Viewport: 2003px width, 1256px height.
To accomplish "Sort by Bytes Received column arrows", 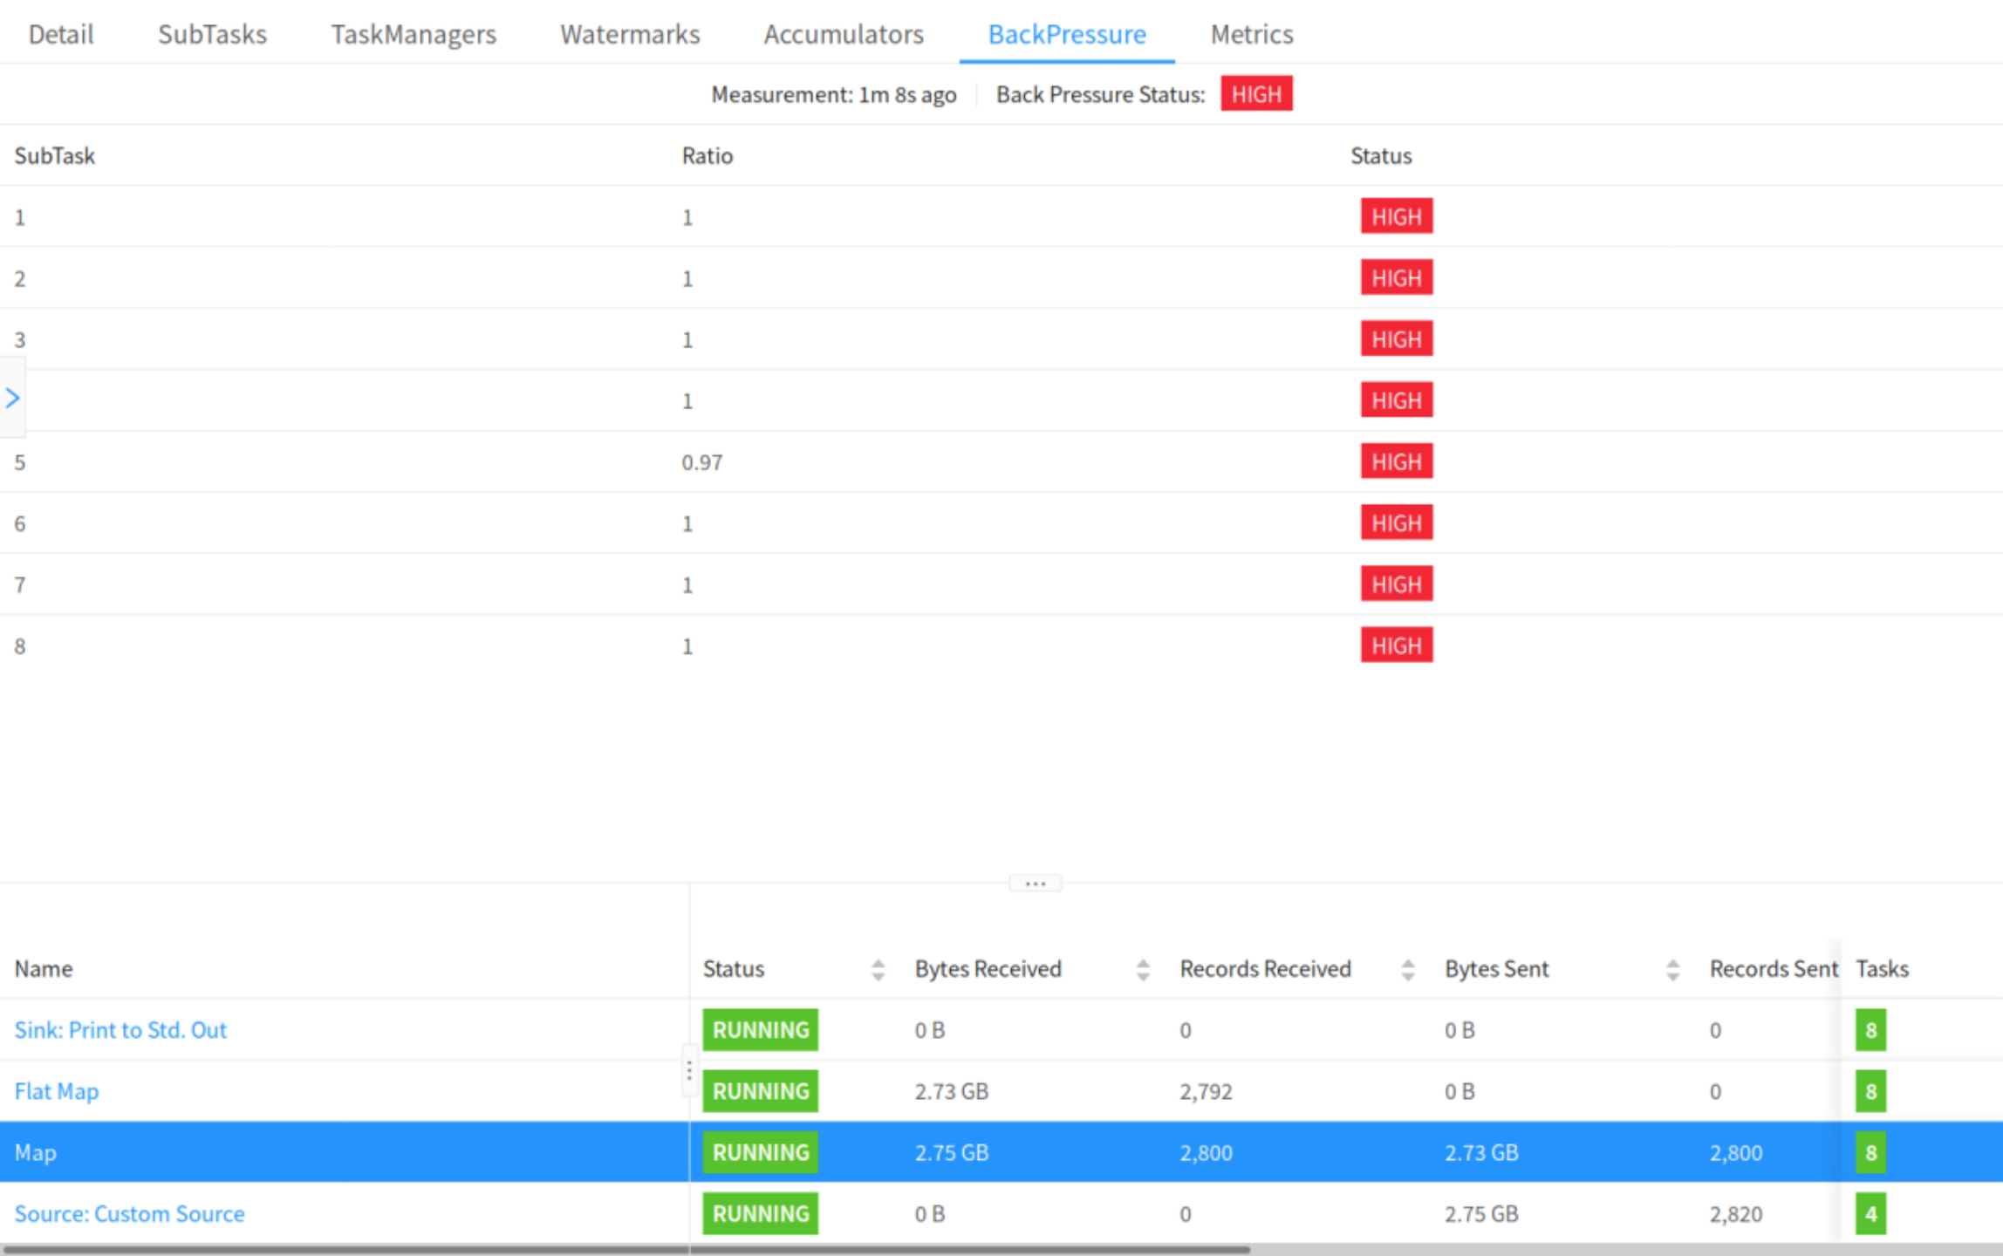I will [1142, 969].
